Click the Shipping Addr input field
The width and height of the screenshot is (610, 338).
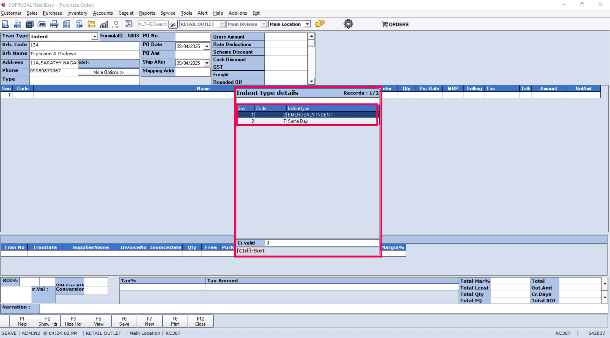193,72
